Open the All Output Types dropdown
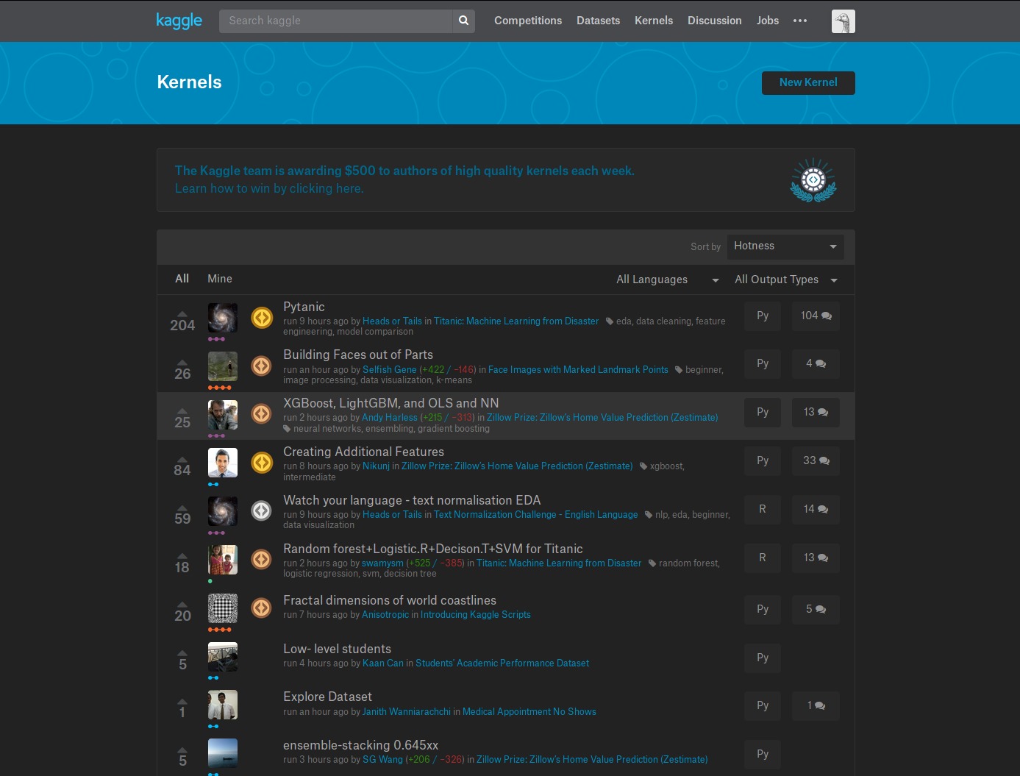Screen dimensions: 1020x776 786,280
